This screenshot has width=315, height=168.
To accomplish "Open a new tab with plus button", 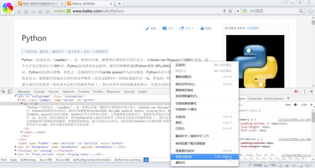I will [x=120, y=3].
